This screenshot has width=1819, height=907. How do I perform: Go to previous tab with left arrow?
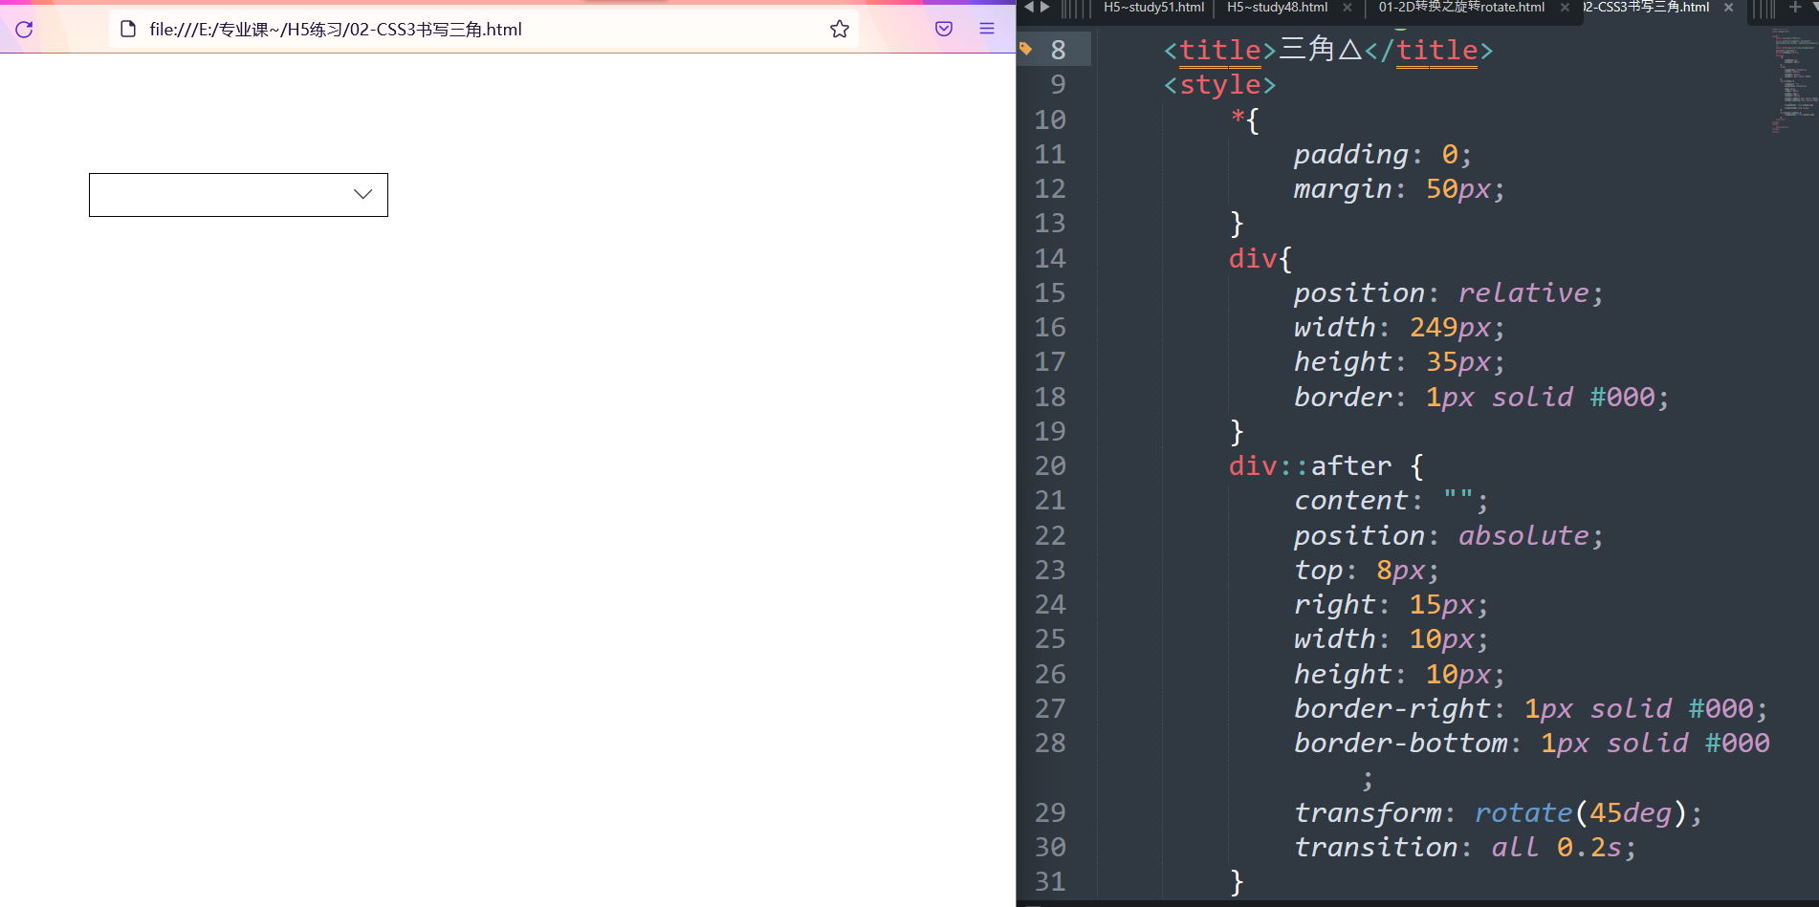1029,7
